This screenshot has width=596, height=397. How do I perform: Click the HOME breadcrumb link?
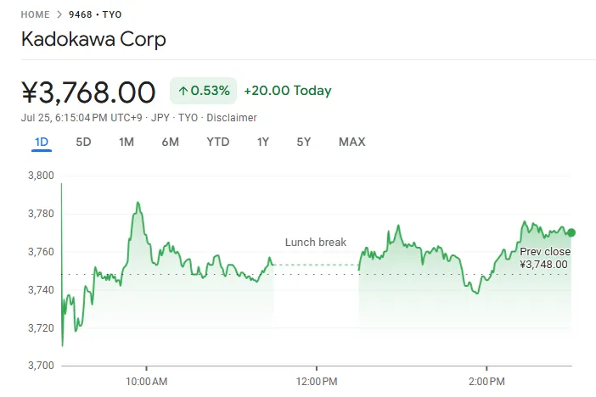[35, 14]
